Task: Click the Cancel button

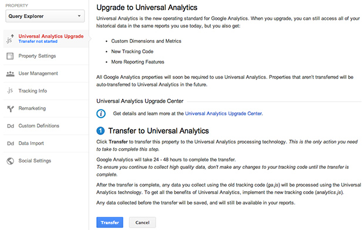Action: pos(142,222)
